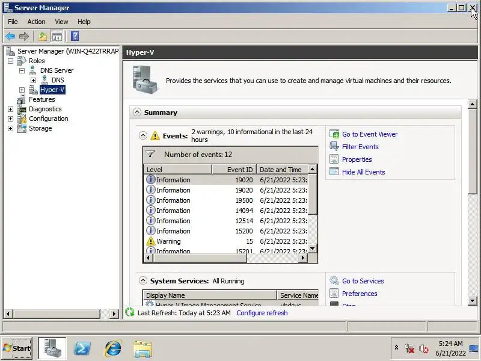Viewport: 481px width, 361px height.
Task: Click the Filter Events icon
Action: coord(334,146)
